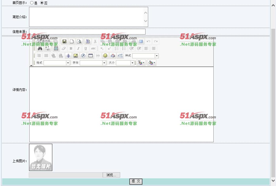Click the Select All icon

pos(56,49)
